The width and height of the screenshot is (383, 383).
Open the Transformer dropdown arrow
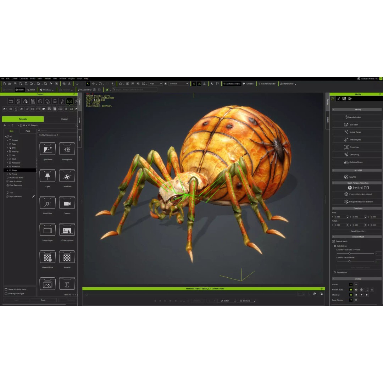click(295, 84)
